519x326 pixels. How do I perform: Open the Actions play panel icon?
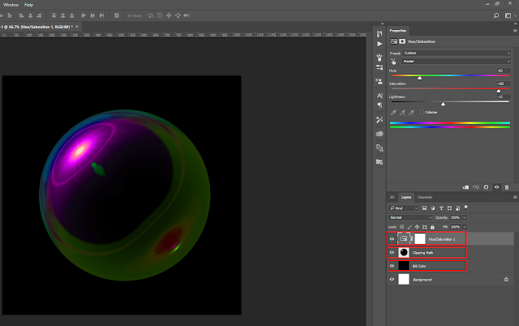click(x=380, y=44)
